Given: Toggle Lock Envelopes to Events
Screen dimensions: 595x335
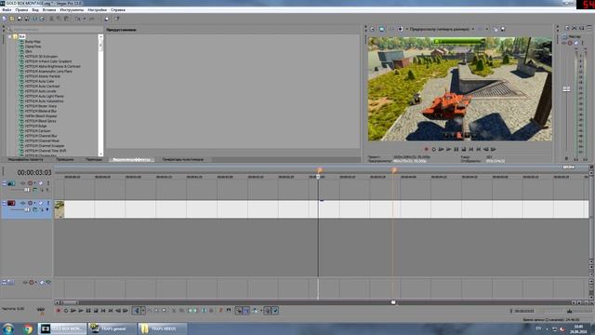Looking at the screenshot, I should tap(268, 311).
